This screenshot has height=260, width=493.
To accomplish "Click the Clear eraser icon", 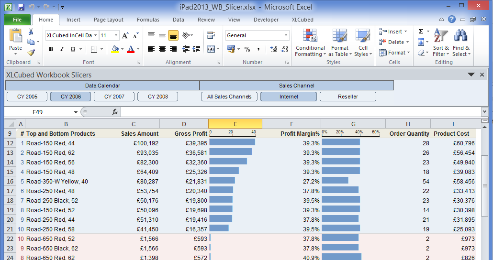I will tap(421, 53).
